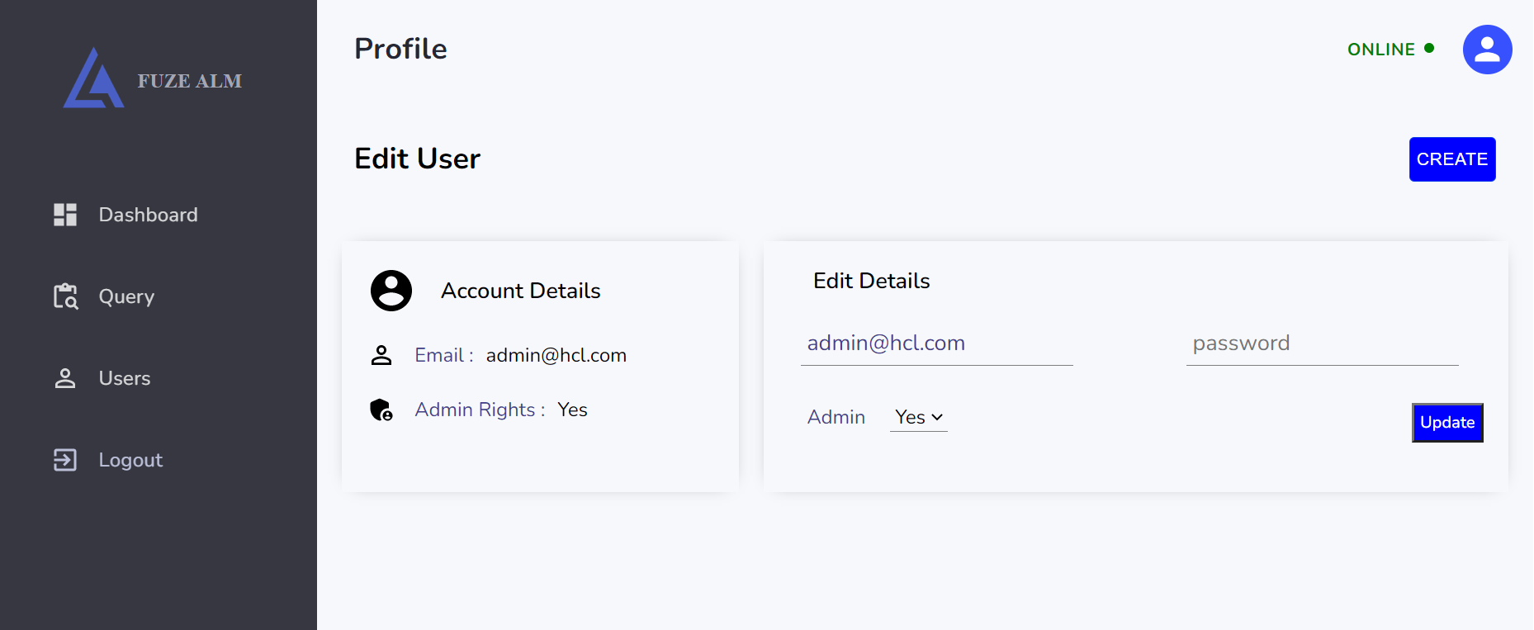
Task: Select Users in the sidebar
Action: (x=125, y=378)
